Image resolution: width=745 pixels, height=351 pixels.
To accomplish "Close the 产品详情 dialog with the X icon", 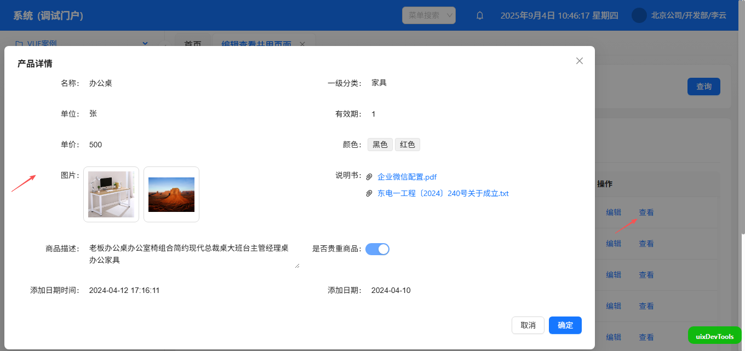I will (x=579, y=61).
